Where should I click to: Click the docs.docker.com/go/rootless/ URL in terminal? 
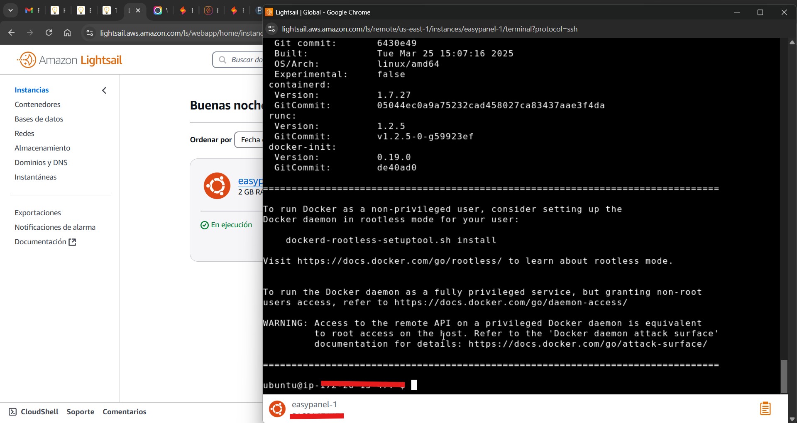[399, 261]
